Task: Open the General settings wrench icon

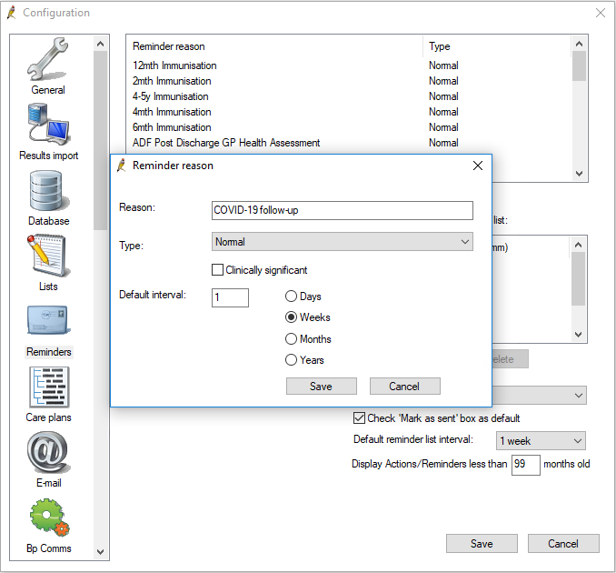Action: (48, 60)
